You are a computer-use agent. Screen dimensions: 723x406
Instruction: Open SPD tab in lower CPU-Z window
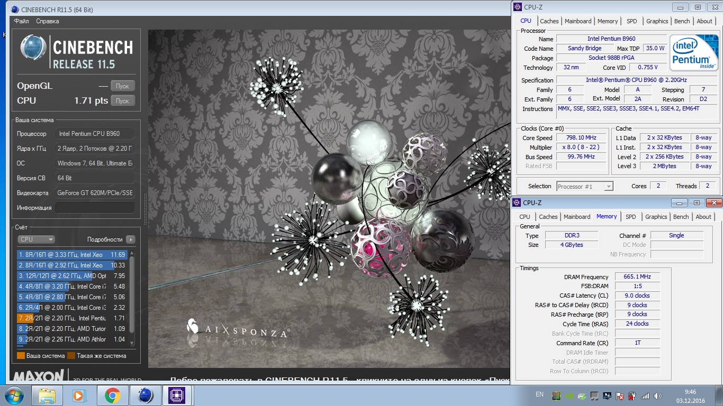(630, 217)
